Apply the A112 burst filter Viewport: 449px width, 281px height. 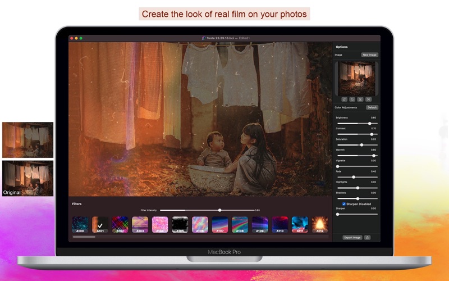320,225
